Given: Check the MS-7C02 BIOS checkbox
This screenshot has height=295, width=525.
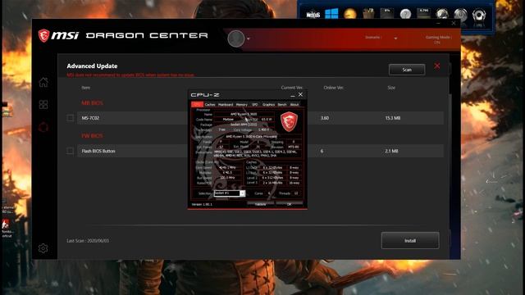Looking at the screenshot, I should 70,118.
